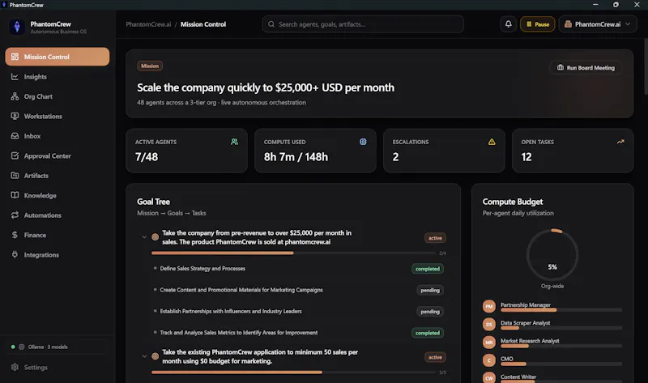Image resolution: width=648 pixels, height=383 pixels.
Task: Click Run Board Meeting button
Action: tap(586, 68)
